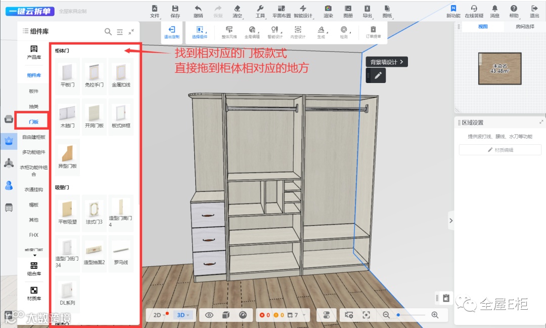The width and height of the screenshot is (546, 328).
Task: Choose 木趟门 sliding door thumbnail
Action: point(68,116)
